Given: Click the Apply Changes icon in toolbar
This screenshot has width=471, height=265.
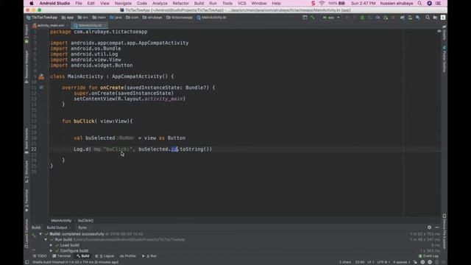Looking at the screenshot, I should tap(355, 18).
